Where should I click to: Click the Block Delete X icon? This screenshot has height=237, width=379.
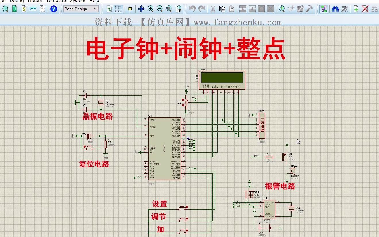270,9
